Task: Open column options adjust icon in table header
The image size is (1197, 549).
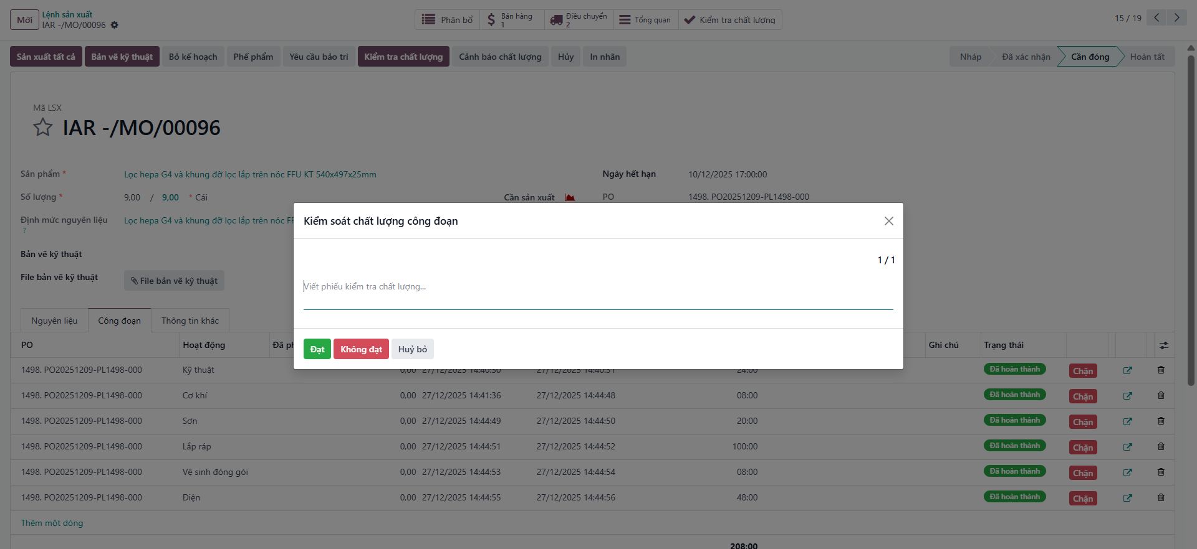Action: point(1163,345)
